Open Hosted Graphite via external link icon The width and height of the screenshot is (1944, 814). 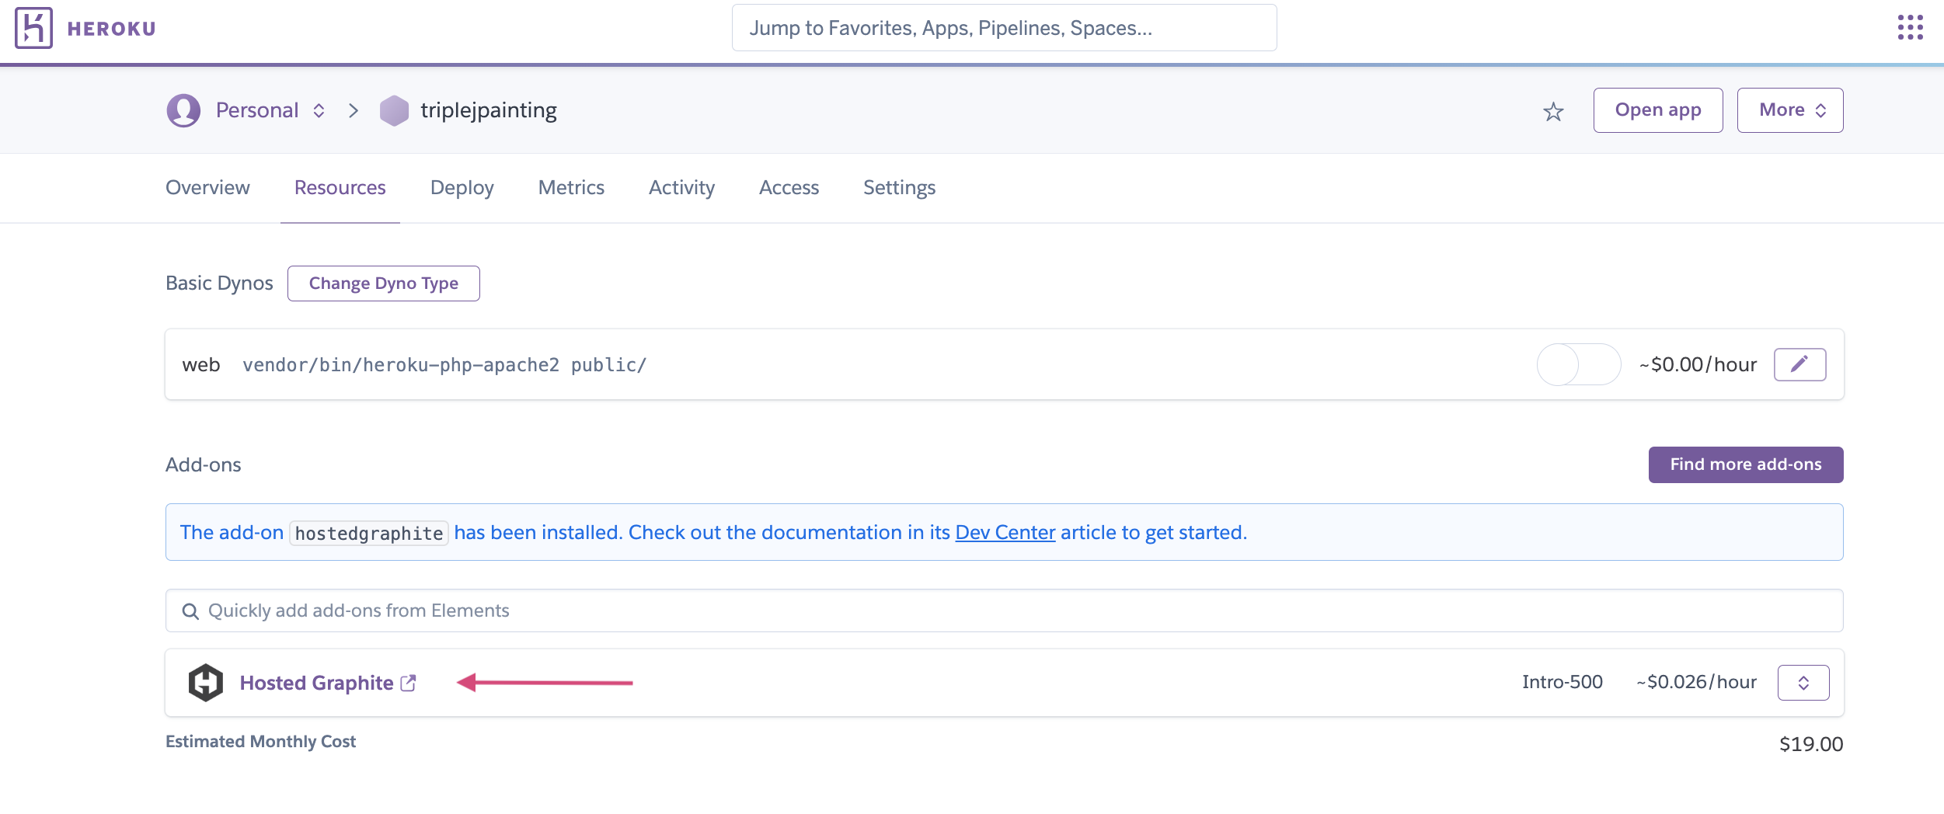(408, 682)
